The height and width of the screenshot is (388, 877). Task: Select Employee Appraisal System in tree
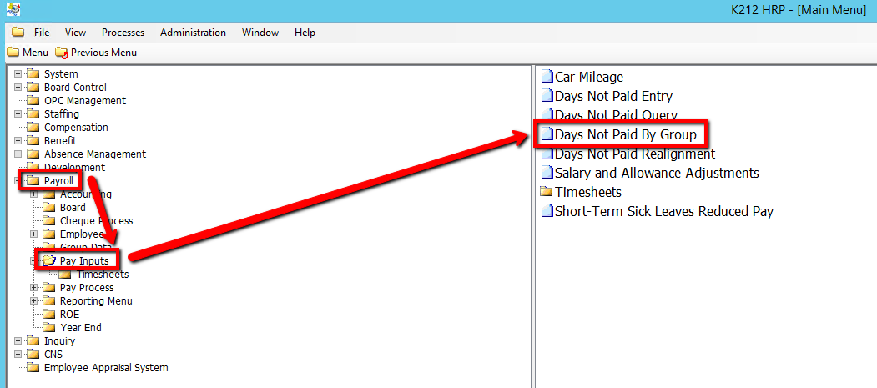point(105,368)
